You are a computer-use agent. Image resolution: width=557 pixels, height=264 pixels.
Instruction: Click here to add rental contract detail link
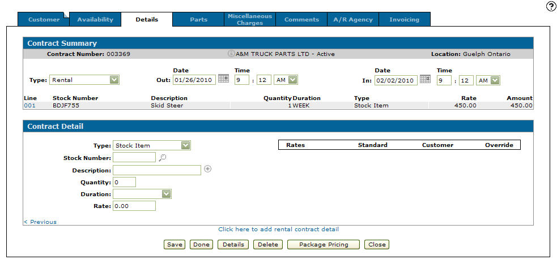pyautogui.click(x=279, y=230)
